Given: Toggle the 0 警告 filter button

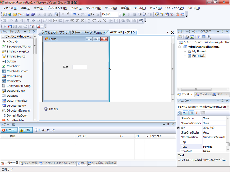Looking at the screenshot, I should 26,130.
